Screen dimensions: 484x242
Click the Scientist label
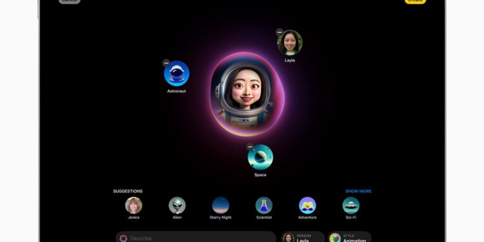point(264,217)
